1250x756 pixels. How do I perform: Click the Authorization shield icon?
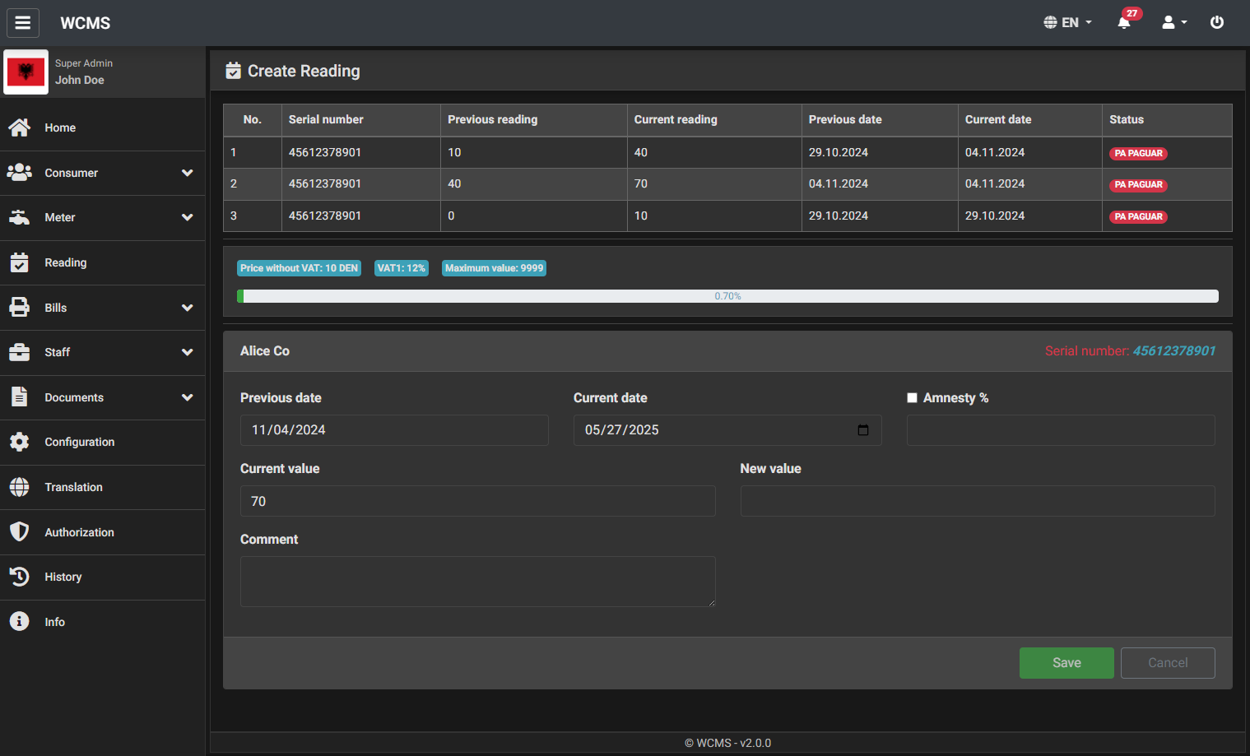pyautogui.click(x=20, y=531)
